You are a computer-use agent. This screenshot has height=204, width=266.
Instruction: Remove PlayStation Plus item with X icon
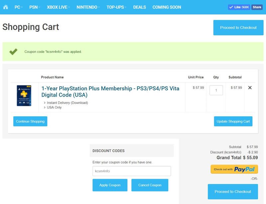pos(250,88)
